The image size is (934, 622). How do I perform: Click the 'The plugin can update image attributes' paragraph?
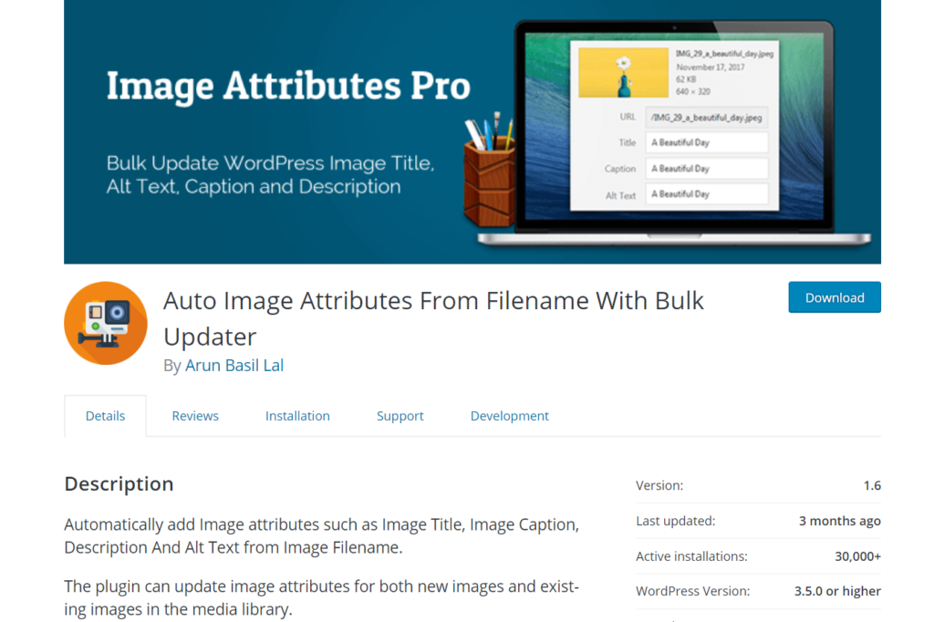322,597
